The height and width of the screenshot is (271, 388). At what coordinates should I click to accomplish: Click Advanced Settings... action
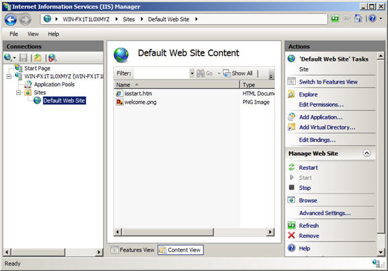click(325, 213)
